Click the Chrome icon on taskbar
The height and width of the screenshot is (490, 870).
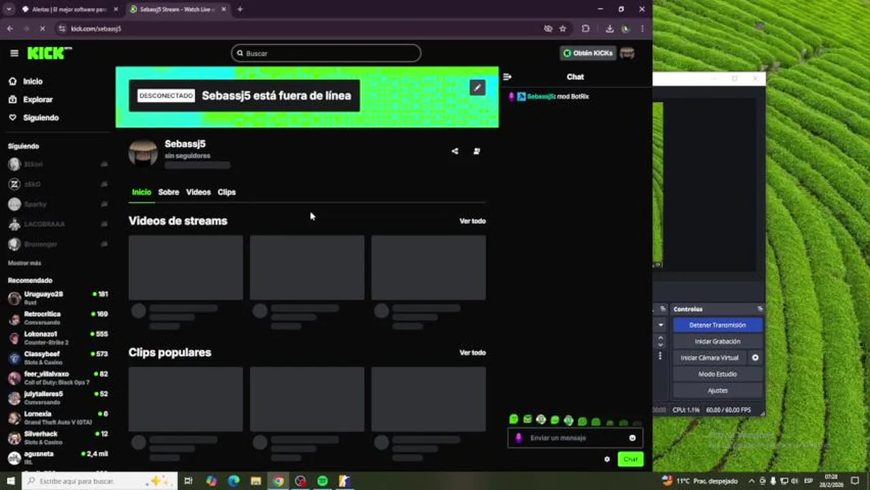point(278,481)
